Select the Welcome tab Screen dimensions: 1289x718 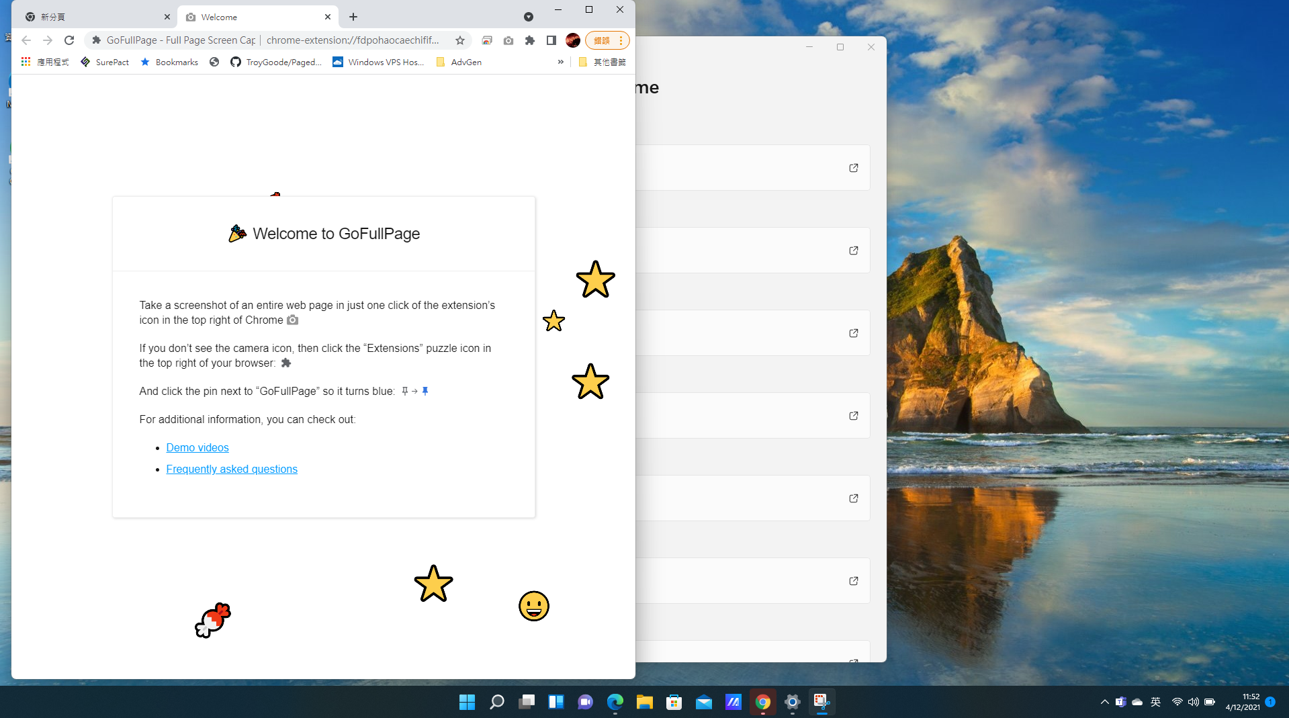click(x=258, y=17)
